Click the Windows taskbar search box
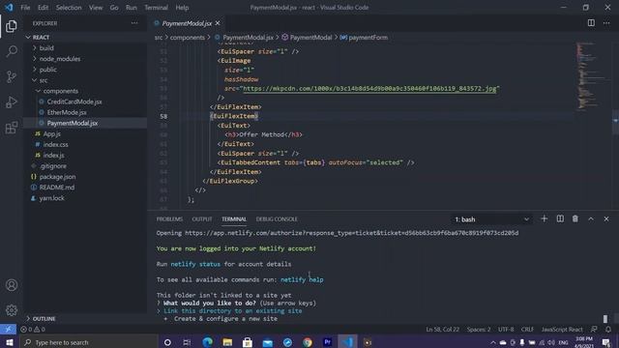Screen dimensions: 619x348 pos(89,342)
